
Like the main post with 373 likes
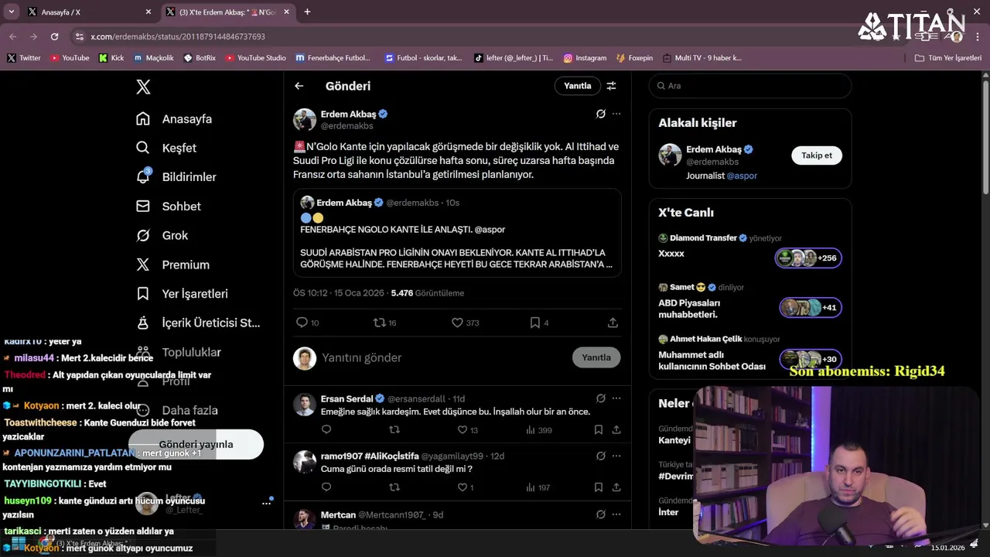457,323
